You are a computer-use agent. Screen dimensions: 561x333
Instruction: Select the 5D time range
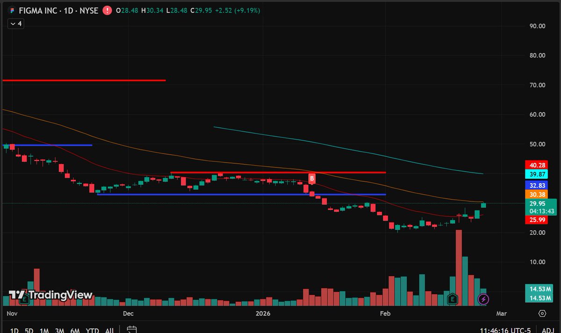pyautogui.click(x=29, y=331)
